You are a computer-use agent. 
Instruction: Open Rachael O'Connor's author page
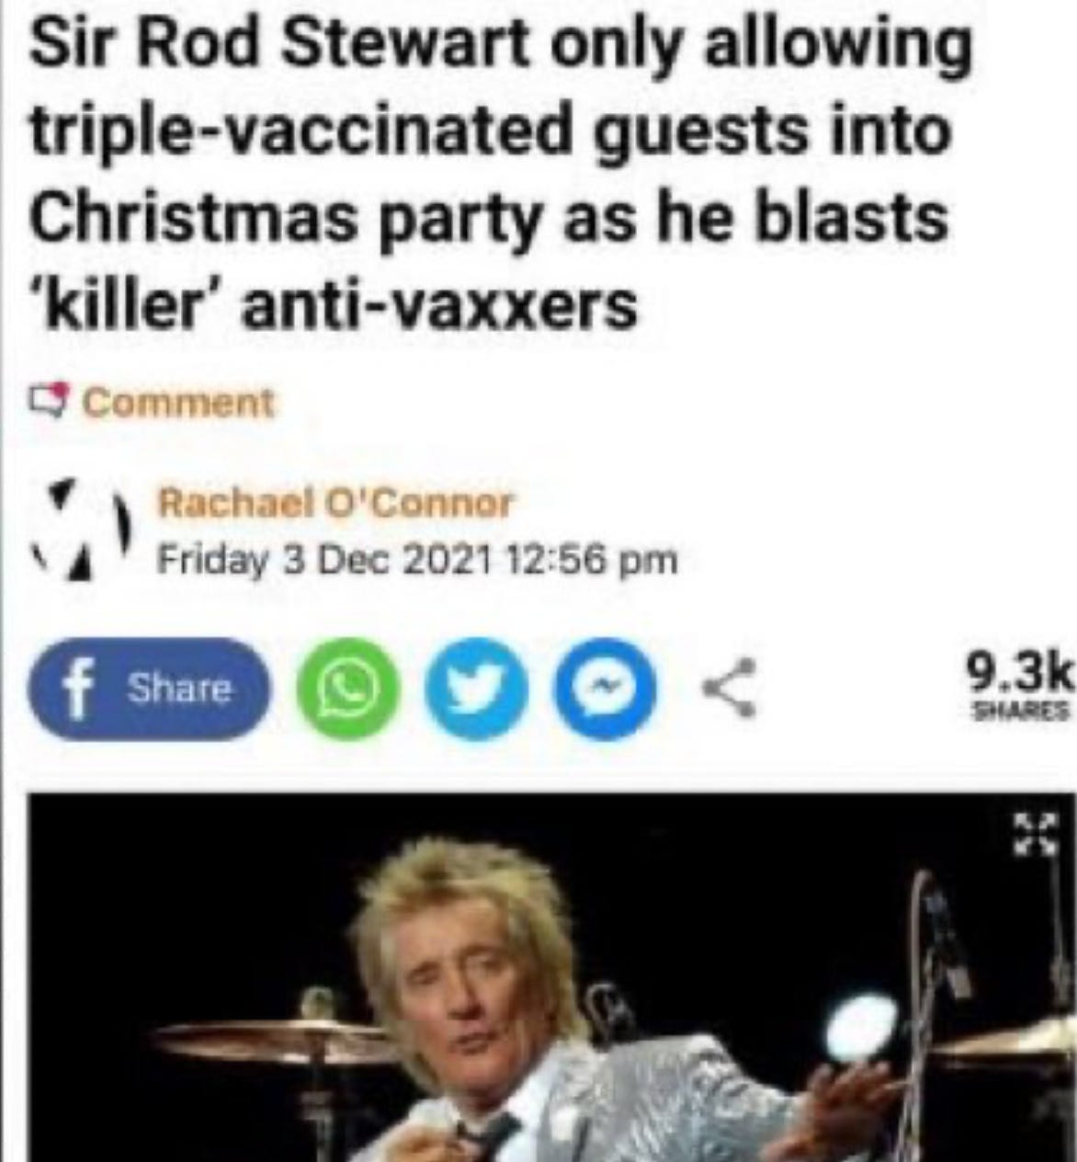[336, 502]
